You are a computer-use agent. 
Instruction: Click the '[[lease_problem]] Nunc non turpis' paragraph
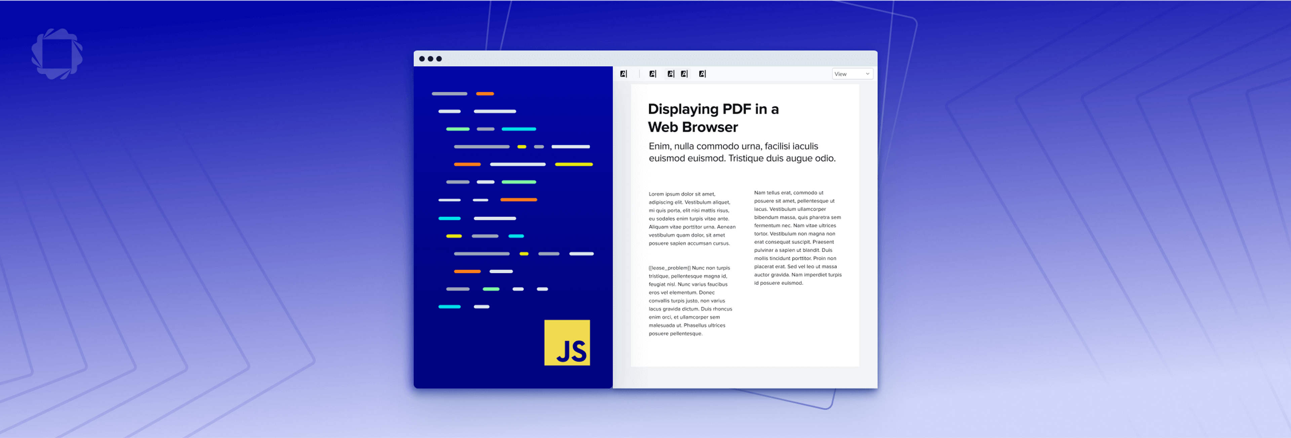click(x=690, y=300)
